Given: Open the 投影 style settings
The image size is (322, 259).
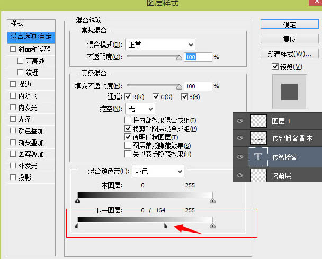Looking at the screenshot, I should pyautogui.click(x=25, y=177).
